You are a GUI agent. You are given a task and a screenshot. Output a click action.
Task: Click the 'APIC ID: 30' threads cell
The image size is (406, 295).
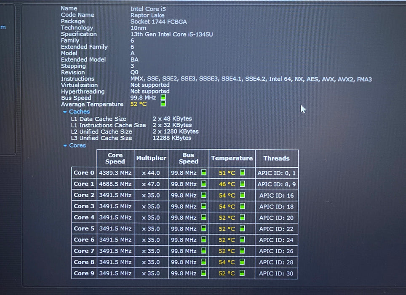[276, 274]
